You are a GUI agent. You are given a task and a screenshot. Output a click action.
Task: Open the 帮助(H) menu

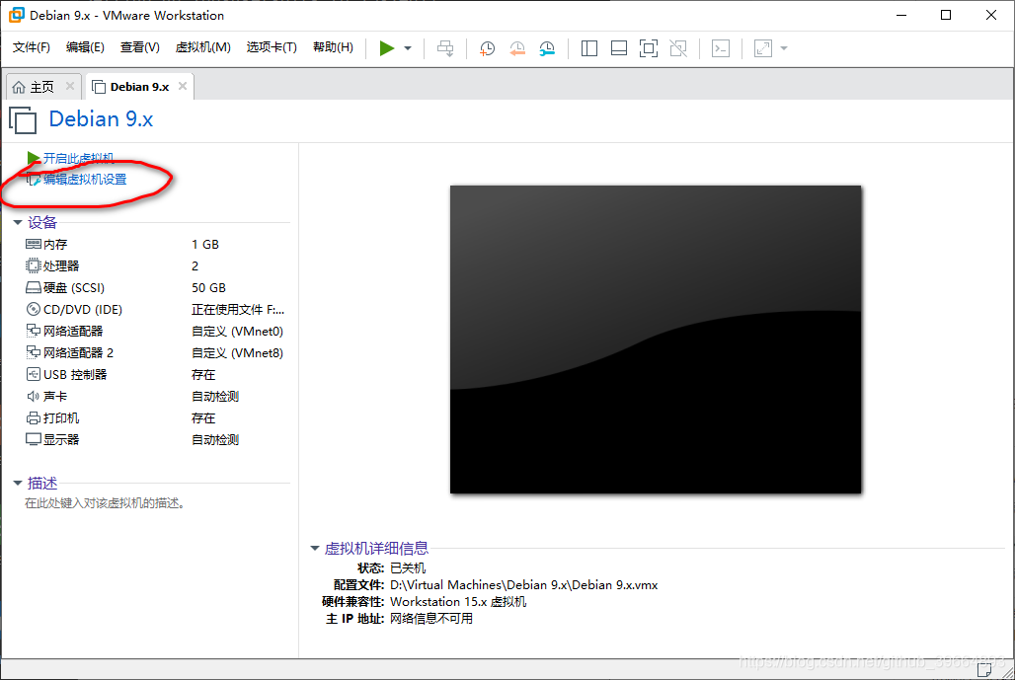[x=333, y=47]
